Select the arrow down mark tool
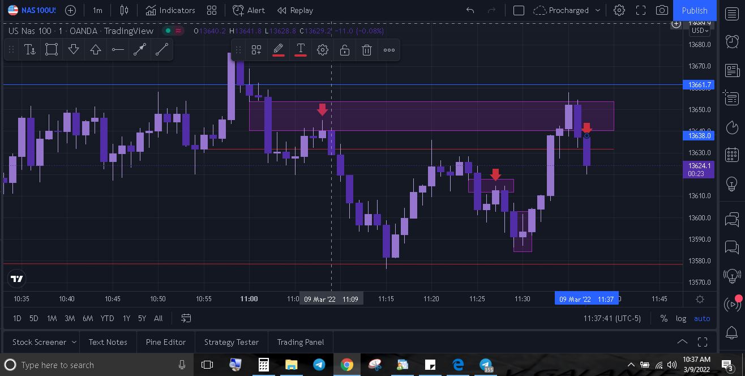 (x=74, y=50)
